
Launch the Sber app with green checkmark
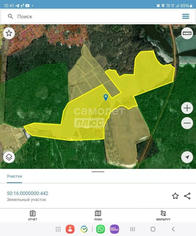84,229
